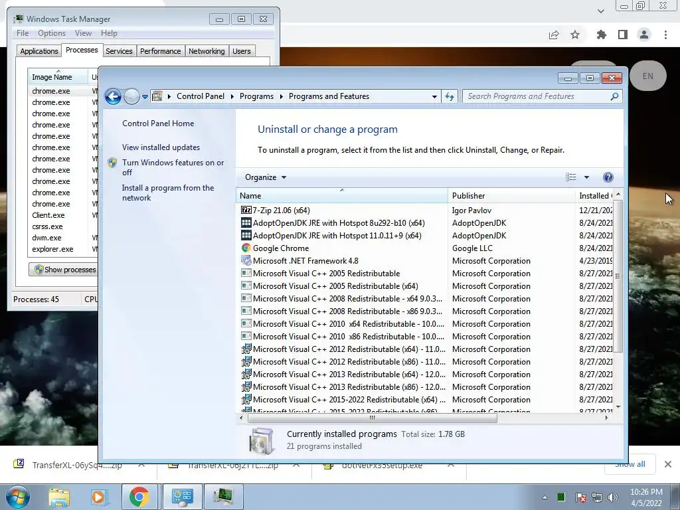
Task: Switch to Performance tab in Task Manager
Action: click(161, 50)
